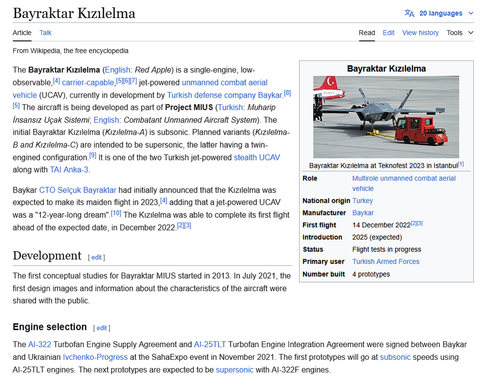Click the infobox title Bayraktar Kızılelma
The height and width of the screenshot is (390, 486).
pos(386,69)
